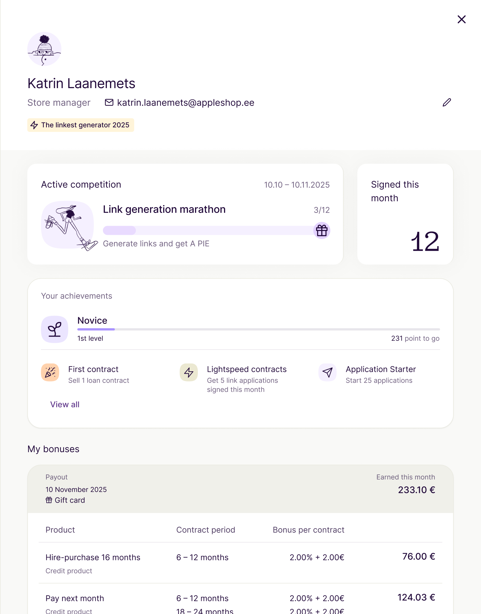This screenshot has height=614, width=481.
Task: Click the 'Product' column header
Action: tap(60, 530)
